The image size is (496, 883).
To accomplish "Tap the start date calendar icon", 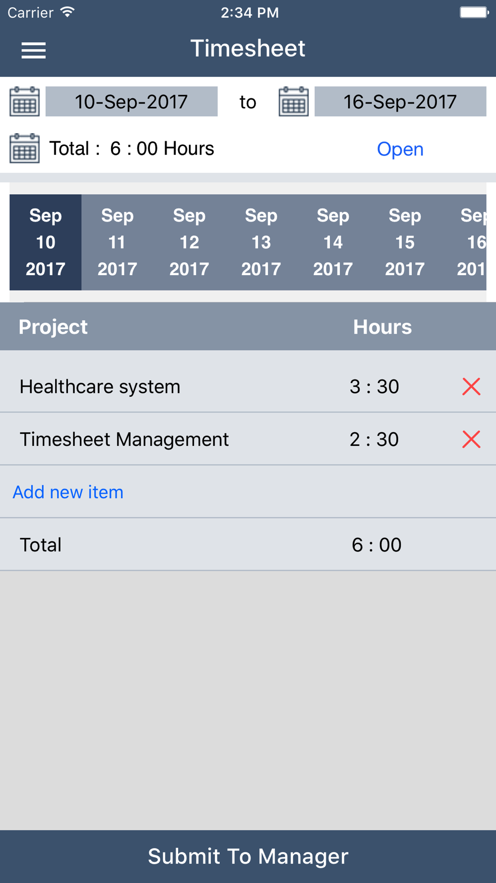I will pos(25,101).
